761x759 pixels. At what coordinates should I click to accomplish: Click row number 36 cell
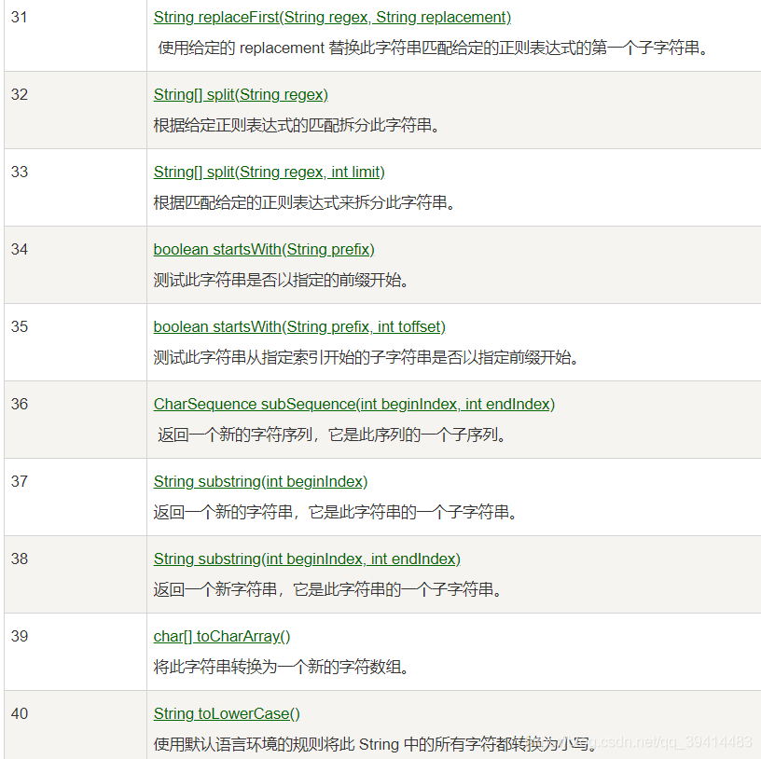coord(76,420)
